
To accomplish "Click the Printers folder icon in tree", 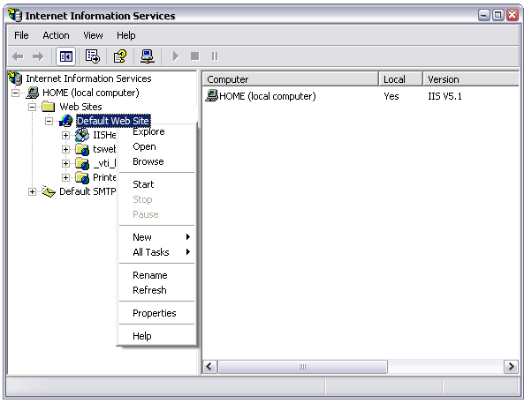I will point(82,177).
